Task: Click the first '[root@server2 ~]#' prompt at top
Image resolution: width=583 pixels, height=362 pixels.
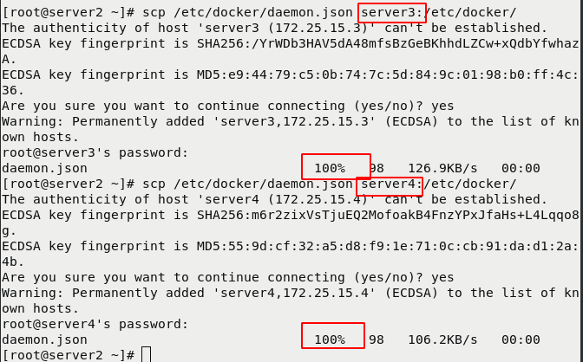Action: (68, 13)
